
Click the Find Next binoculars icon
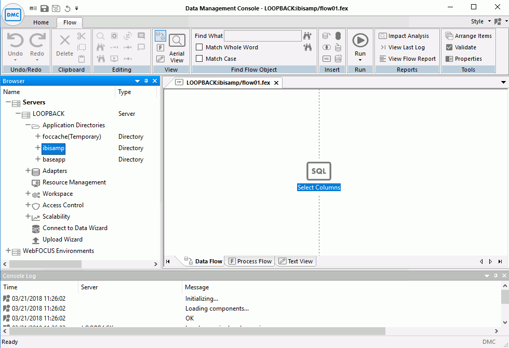click(307, 36)
